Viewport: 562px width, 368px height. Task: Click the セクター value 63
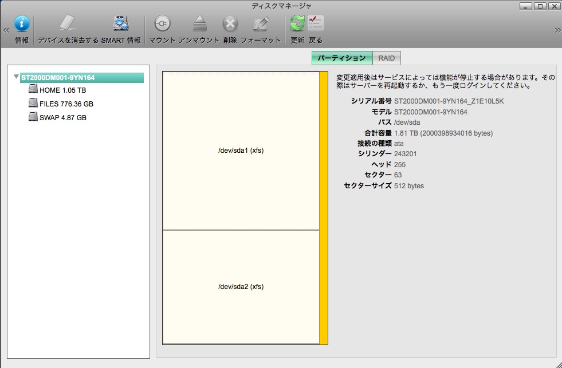click(x=398, y=175)
